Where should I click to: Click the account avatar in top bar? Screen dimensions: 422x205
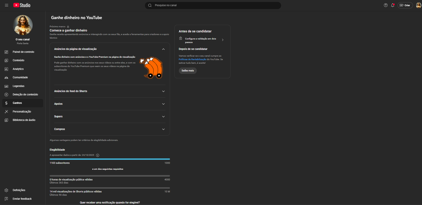tap(418, 5)
